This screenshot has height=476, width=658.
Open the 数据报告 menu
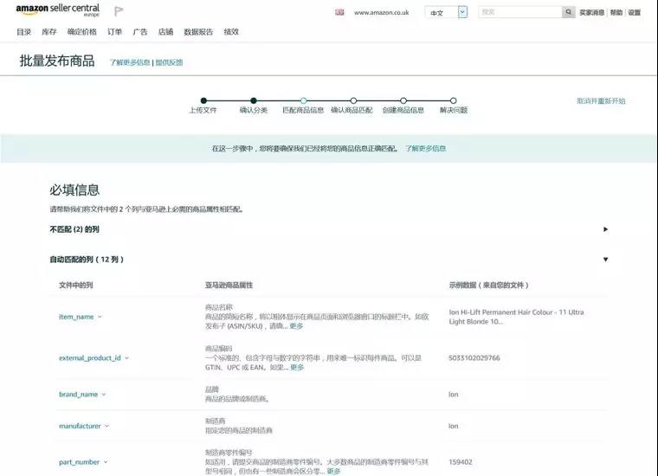tap(198, 32)
